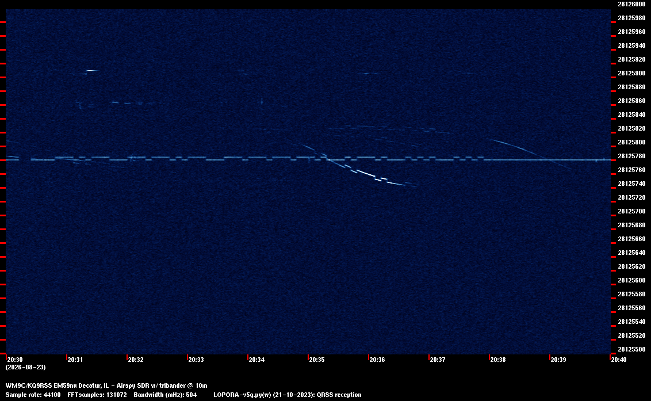Select the 20:39 time axis label

558,360
